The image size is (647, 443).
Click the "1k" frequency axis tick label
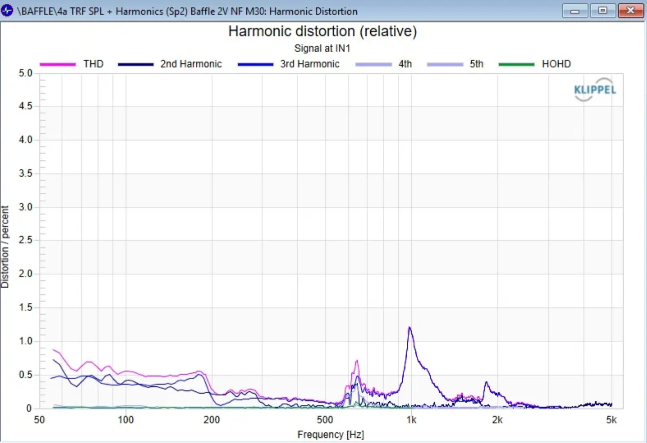411,420
